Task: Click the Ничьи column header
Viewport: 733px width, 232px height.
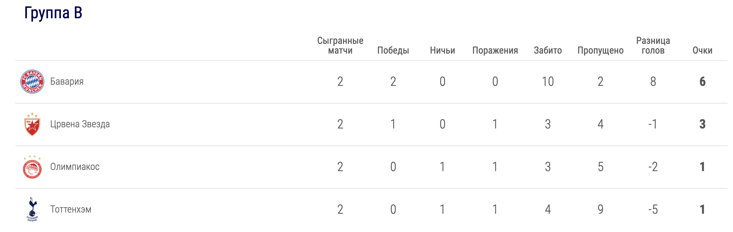Action: pyautogui.click(x=442, y=50)
